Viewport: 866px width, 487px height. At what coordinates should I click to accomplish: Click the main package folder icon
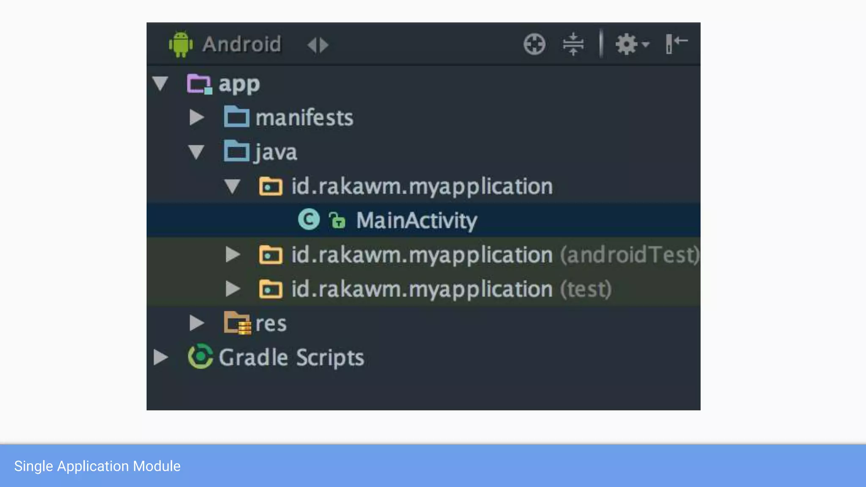pos(271,186)
